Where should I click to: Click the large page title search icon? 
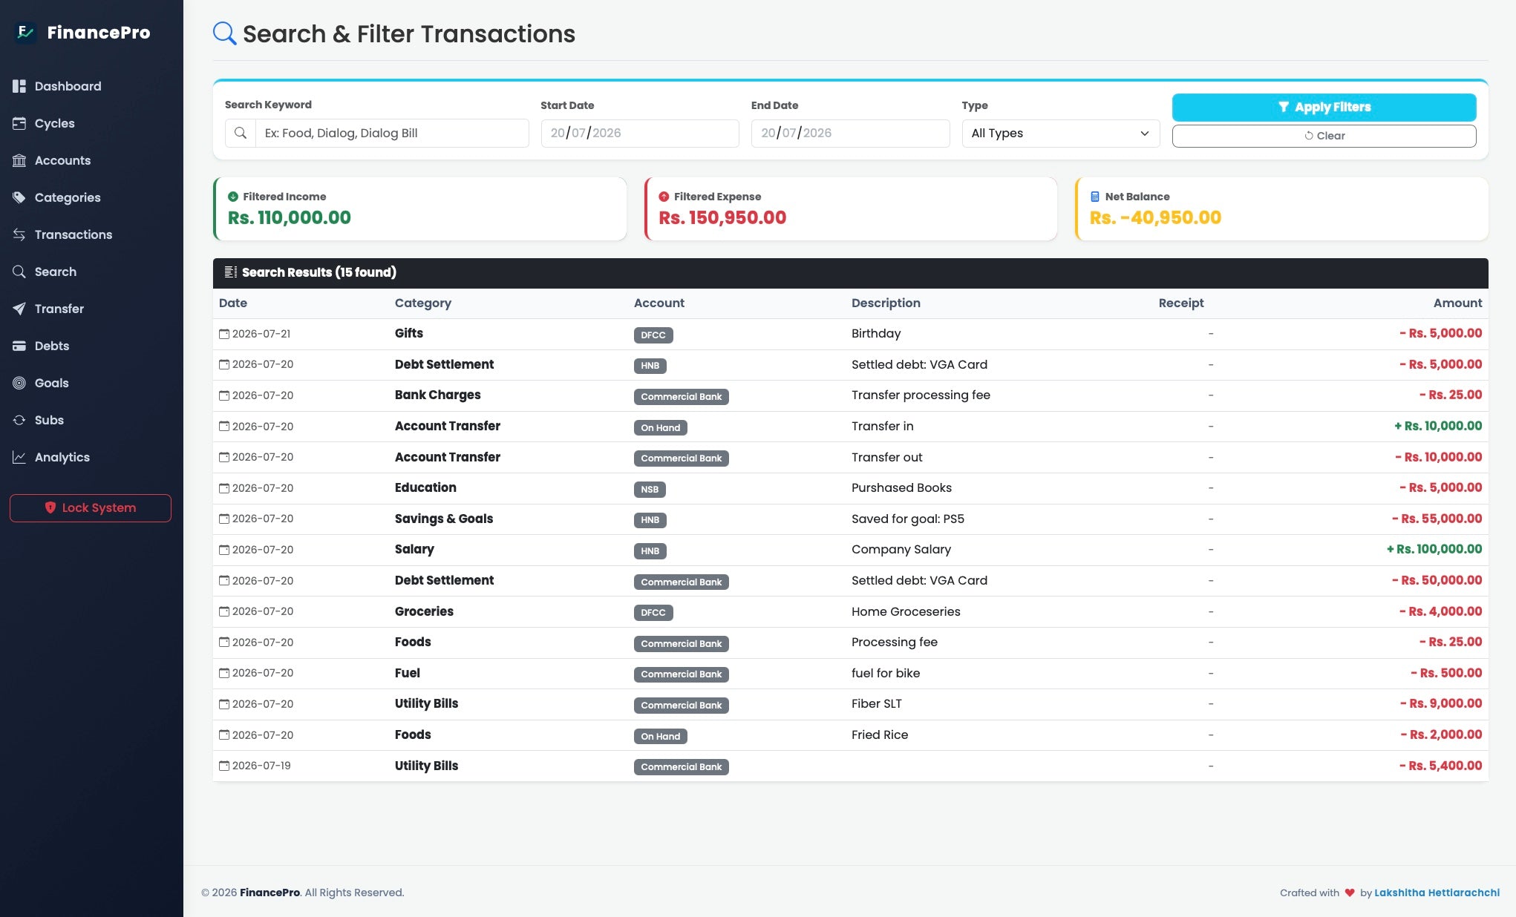pyautogui.click(x=224, y=33)
